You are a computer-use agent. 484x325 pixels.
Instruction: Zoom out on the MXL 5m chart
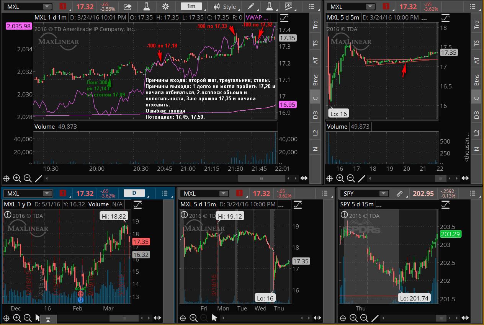click(x=351, y=178)
